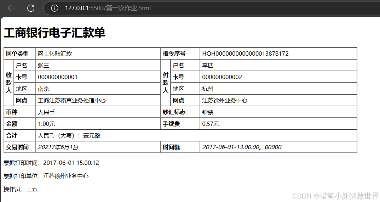
Task: Select the region 南京
Action: tap(44, 89)
